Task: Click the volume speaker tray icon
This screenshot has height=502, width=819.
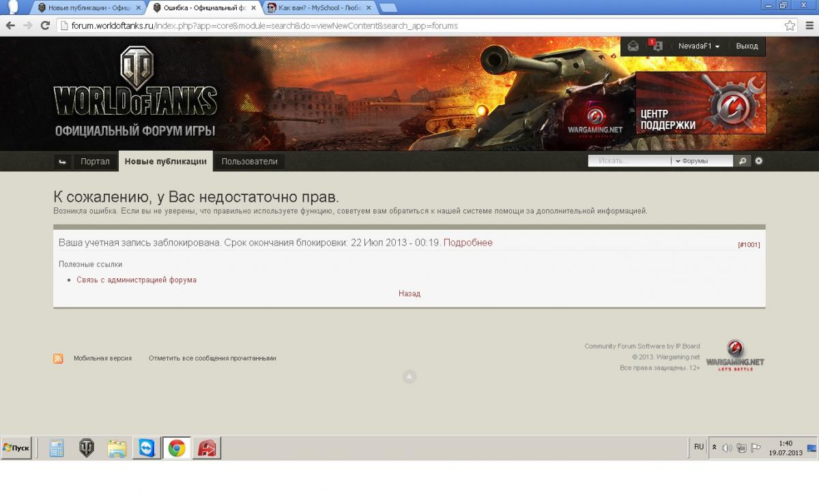Action: click(727, 448)
